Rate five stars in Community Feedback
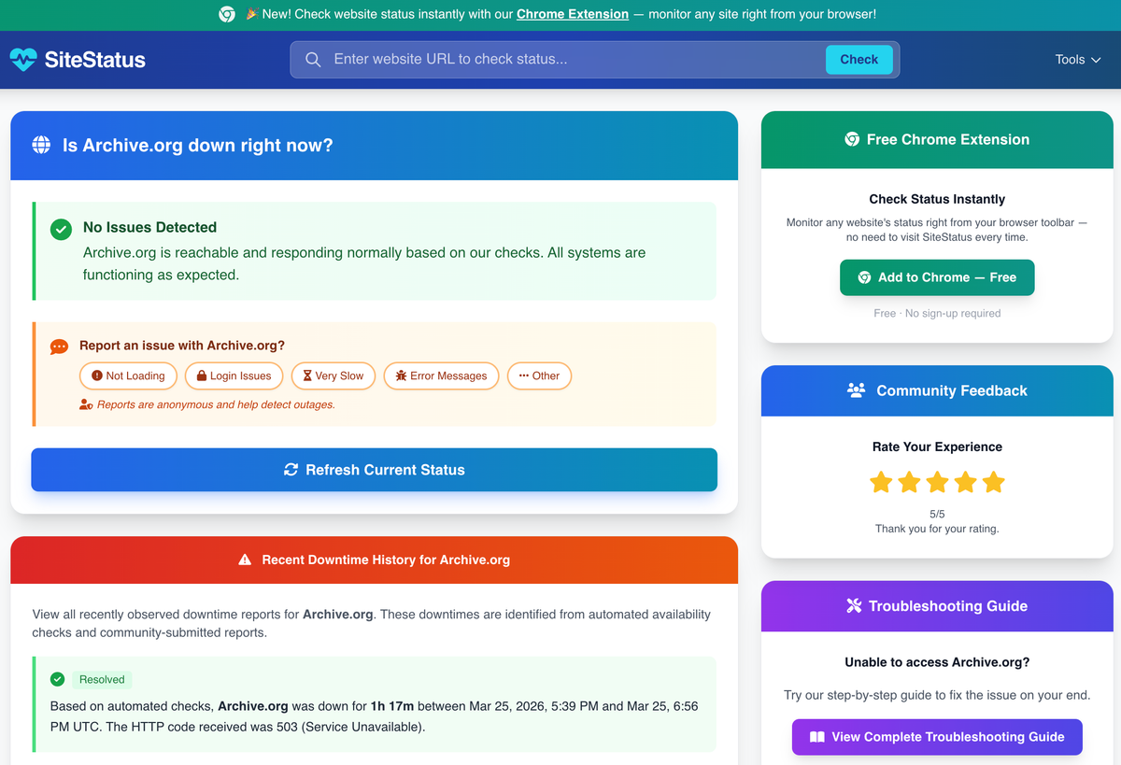1121x765 pixels. tap(994, 482)
